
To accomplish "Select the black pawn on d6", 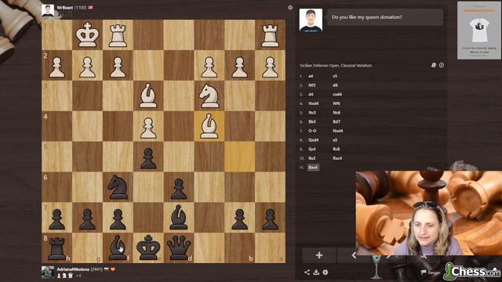I will point(179,187).
